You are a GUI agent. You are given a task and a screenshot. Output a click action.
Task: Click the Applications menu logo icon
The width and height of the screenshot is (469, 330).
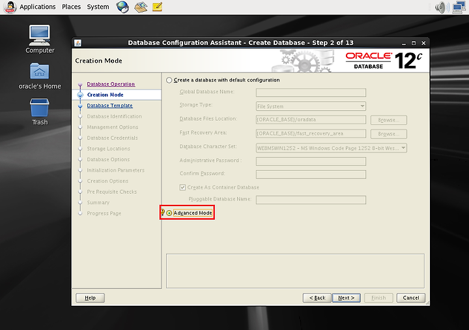tap(10, 7)
